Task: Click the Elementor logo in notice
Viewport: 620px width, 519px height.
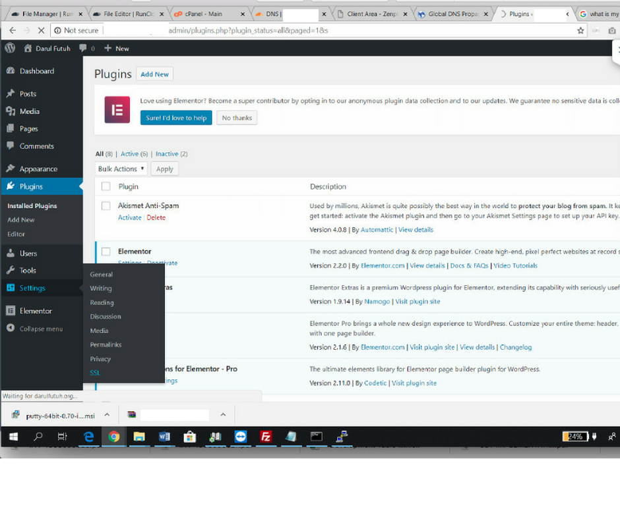Action: [x=117, y=110]
